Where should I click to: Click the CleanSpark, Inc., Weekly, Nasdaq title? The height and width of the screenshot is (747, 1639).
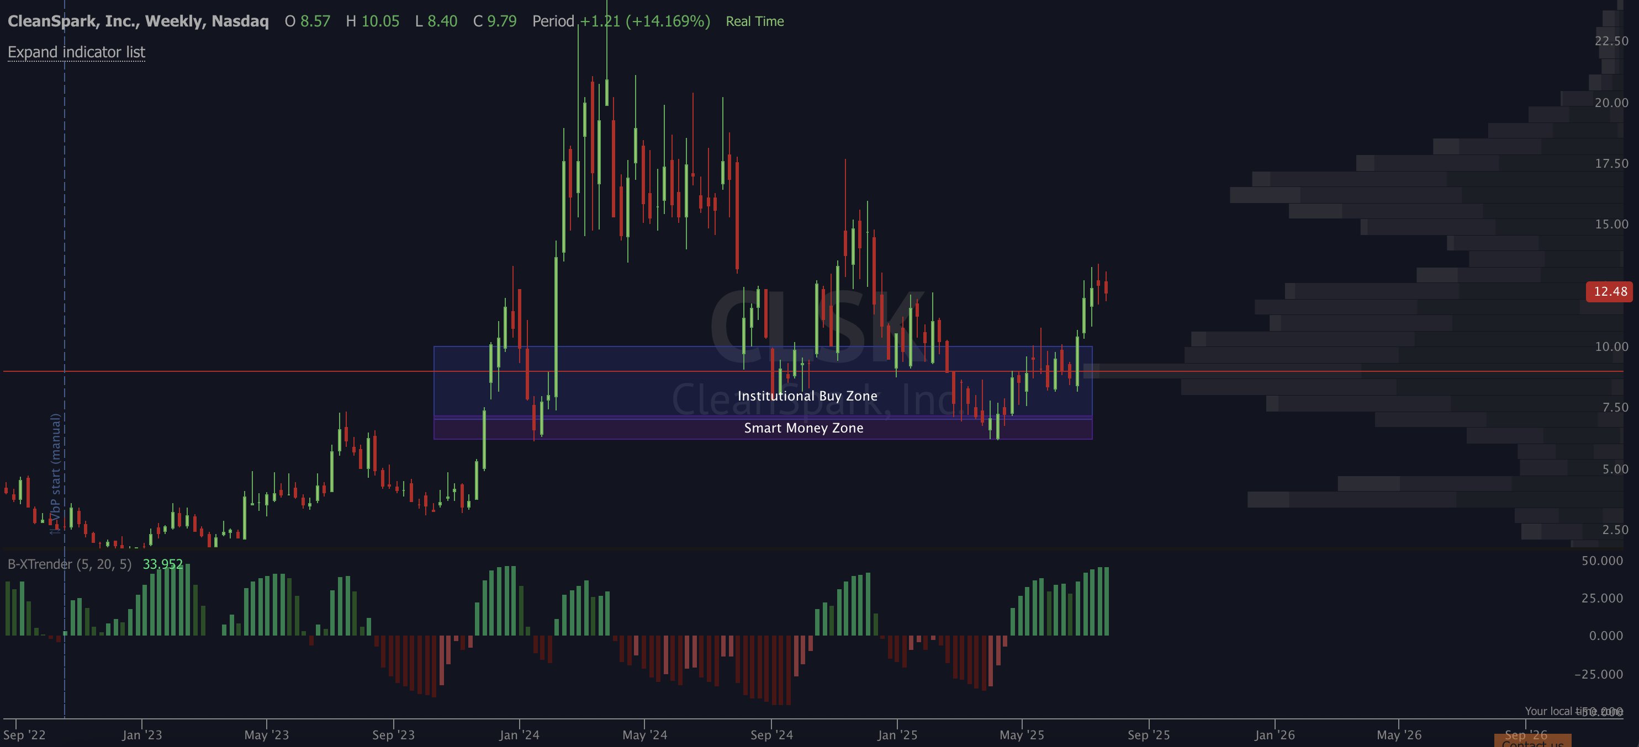138,22
